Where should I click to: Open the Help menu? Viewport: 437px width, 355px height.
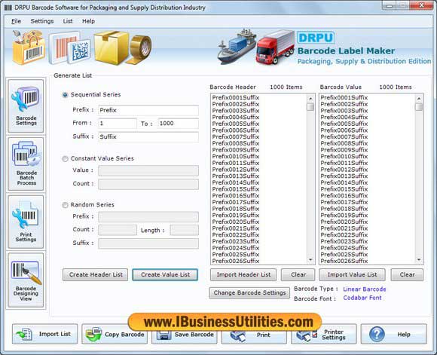pos(88,21)
